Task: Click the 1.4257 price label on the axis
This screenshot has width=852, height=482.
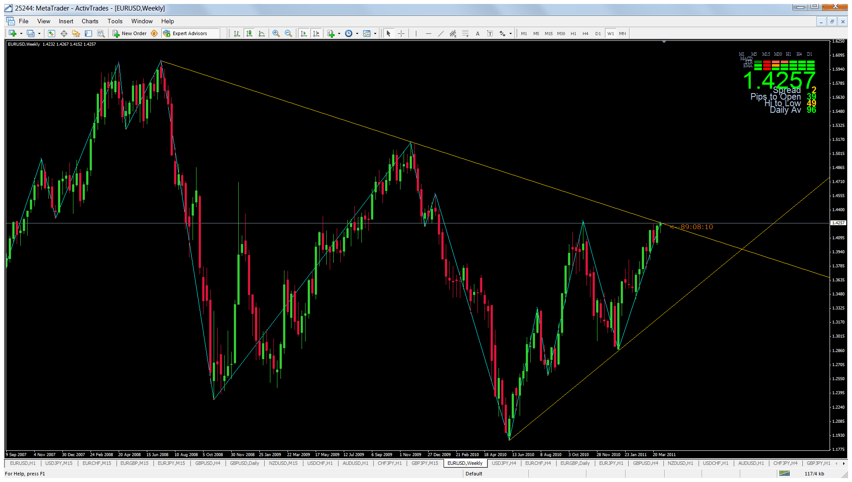Action: [838, 223]
